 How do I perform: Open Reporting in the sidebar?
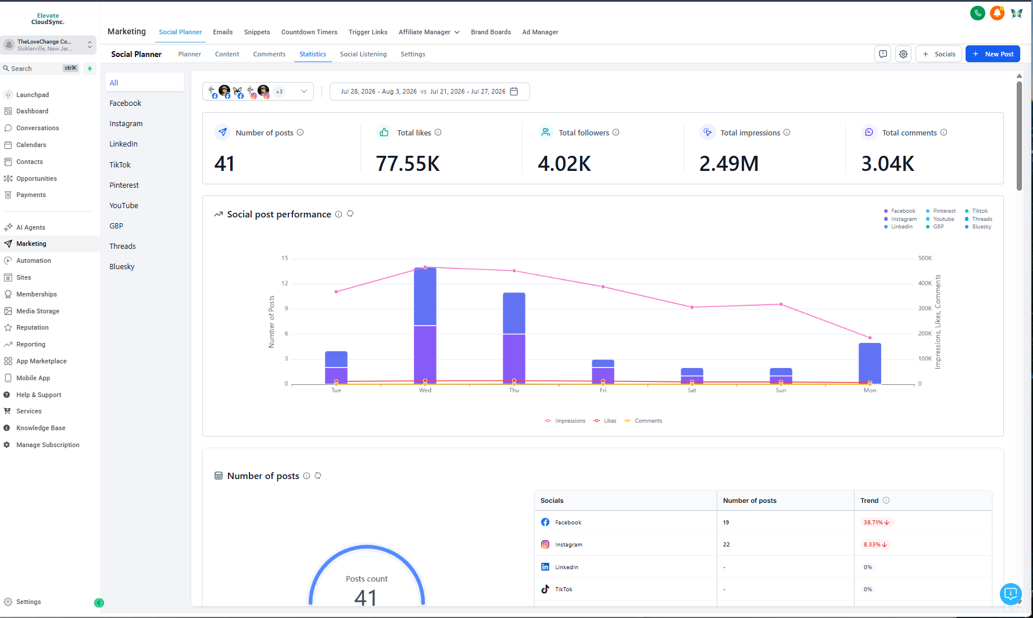(x=30, y=344)
